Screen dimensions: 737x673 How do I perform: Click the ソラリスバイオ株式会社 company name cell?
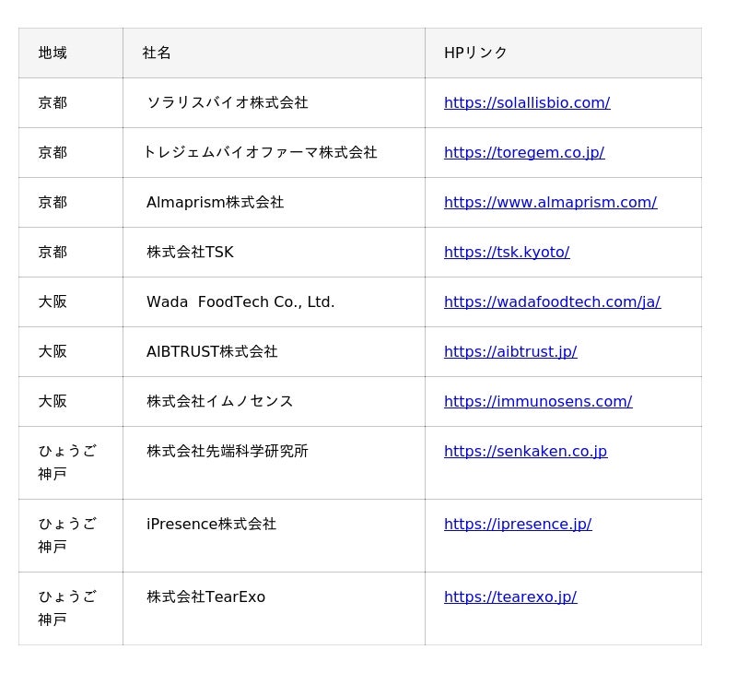point(227,102)
